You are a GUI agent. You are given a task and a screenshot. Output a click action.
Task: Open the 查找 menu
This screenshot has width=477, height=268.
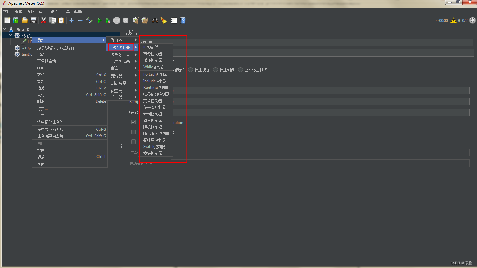click(x=31, y=12)
